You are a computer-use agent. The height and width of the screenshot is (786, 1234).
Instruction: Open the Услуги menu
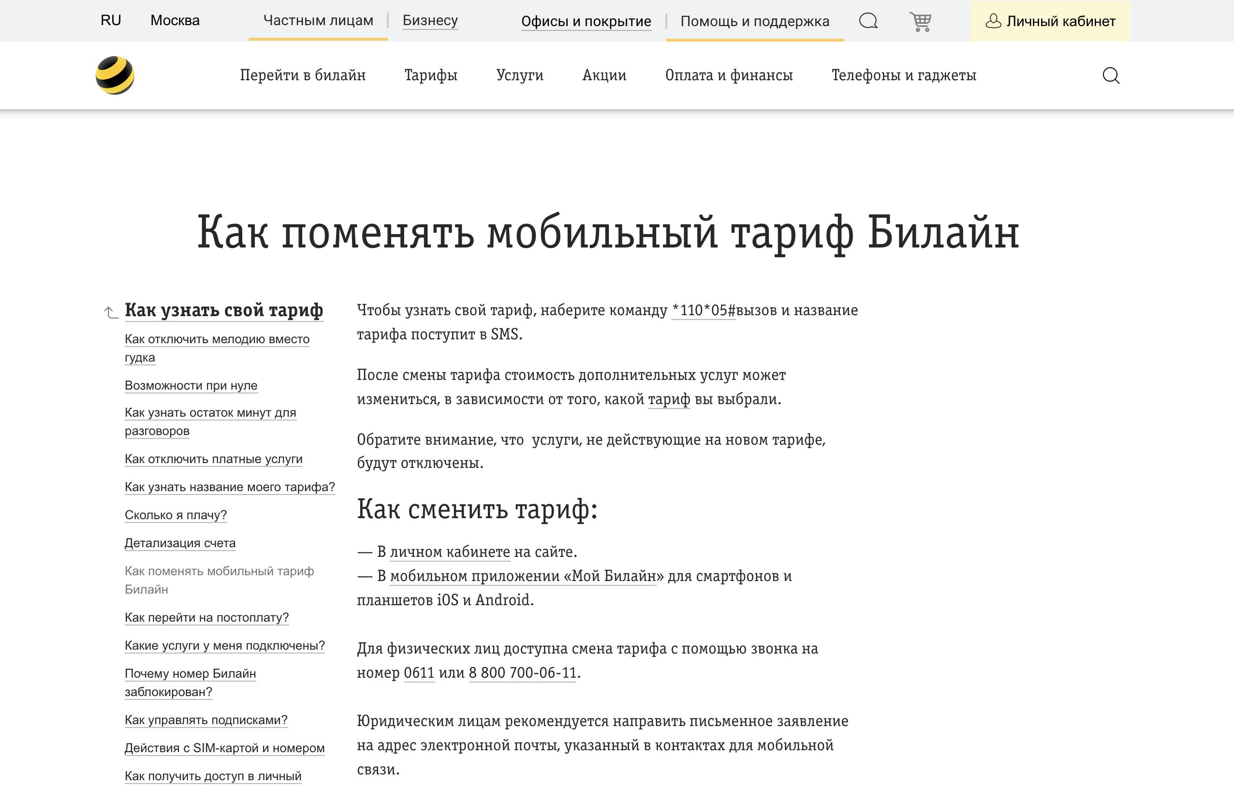(x=520, y=75)
